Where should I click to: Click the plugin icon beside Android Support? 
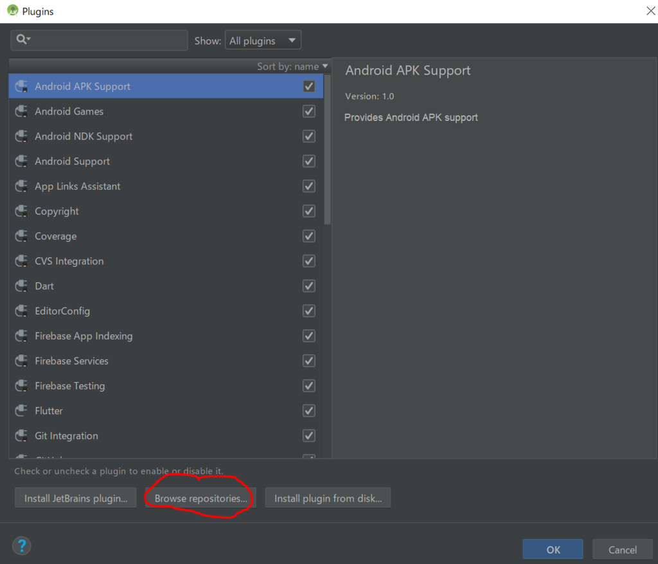coord(21,161)
